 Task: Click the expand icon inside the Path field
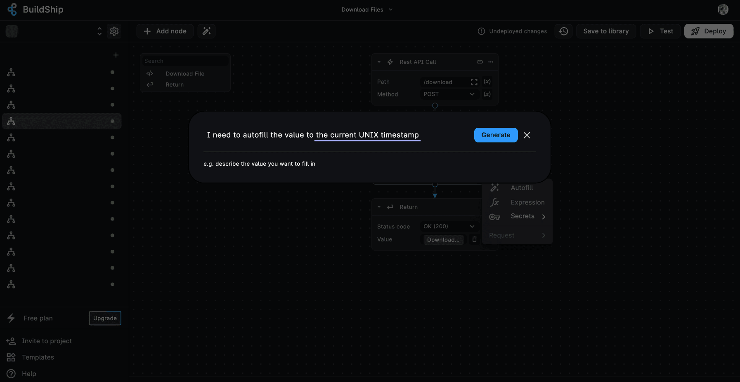pyautogui.click(x=474, y=82)
